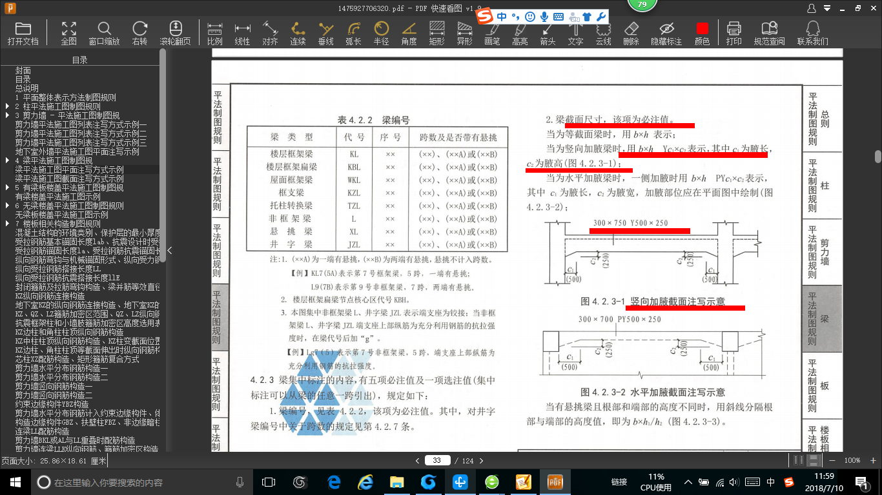
Task: Open the 封面 cover entry in the outline
Action: click(23, 70)
